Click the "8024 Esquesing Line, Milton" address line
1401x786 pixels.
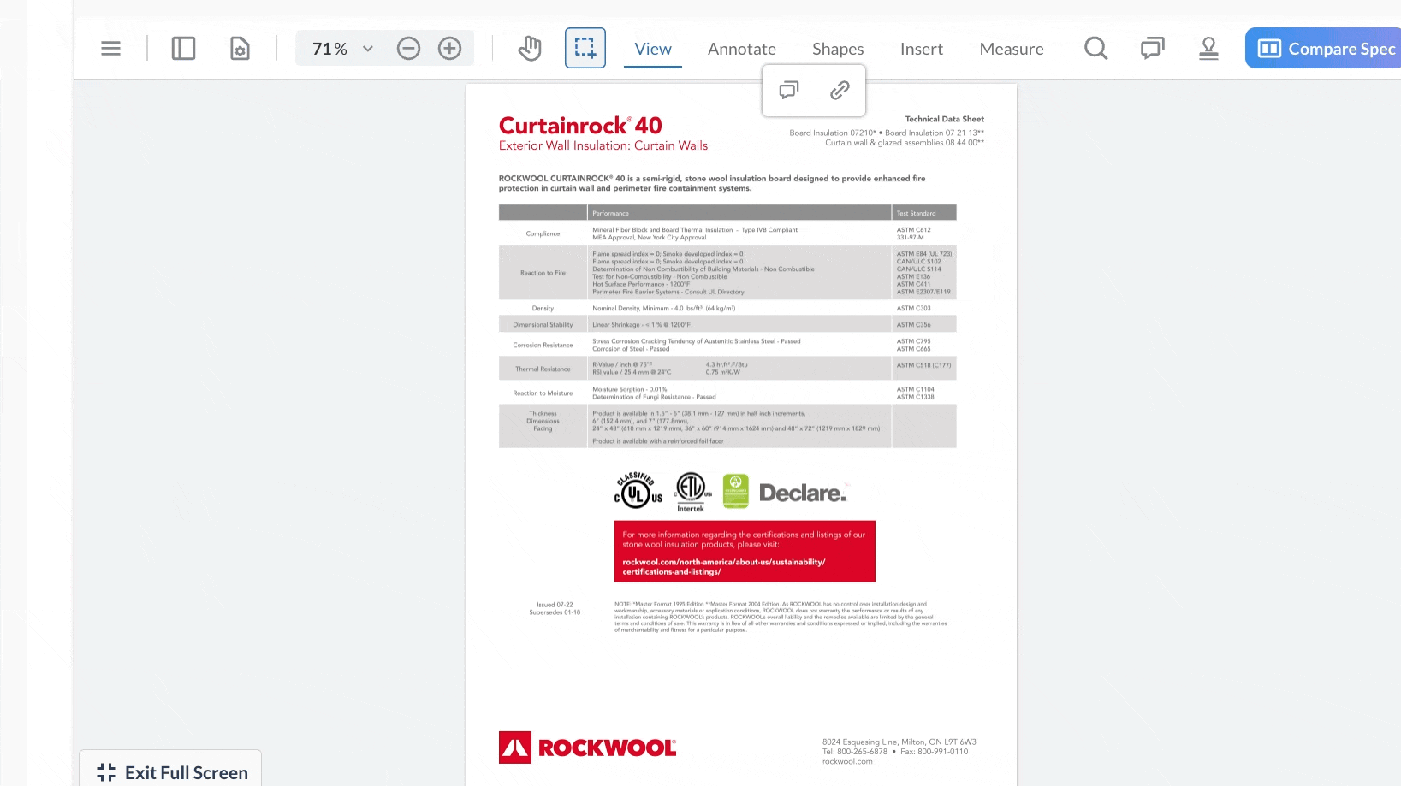(899, 742)
